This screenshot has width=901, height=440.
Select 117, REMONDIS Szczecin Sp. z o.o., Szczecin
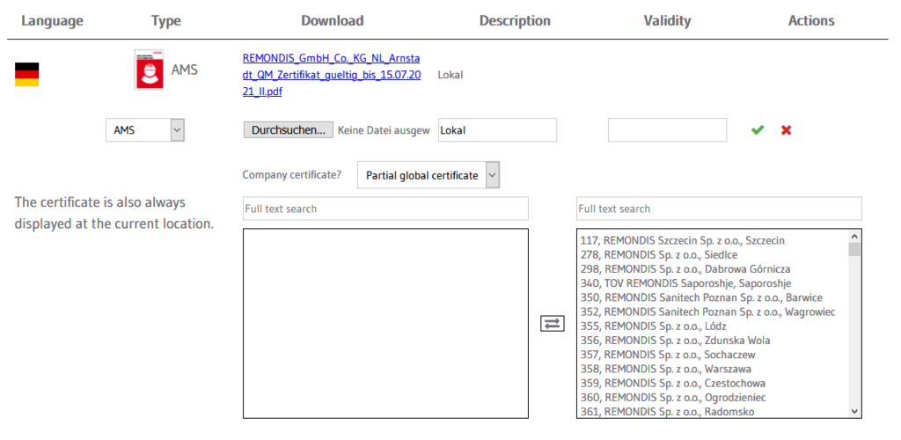click(682, 240)
